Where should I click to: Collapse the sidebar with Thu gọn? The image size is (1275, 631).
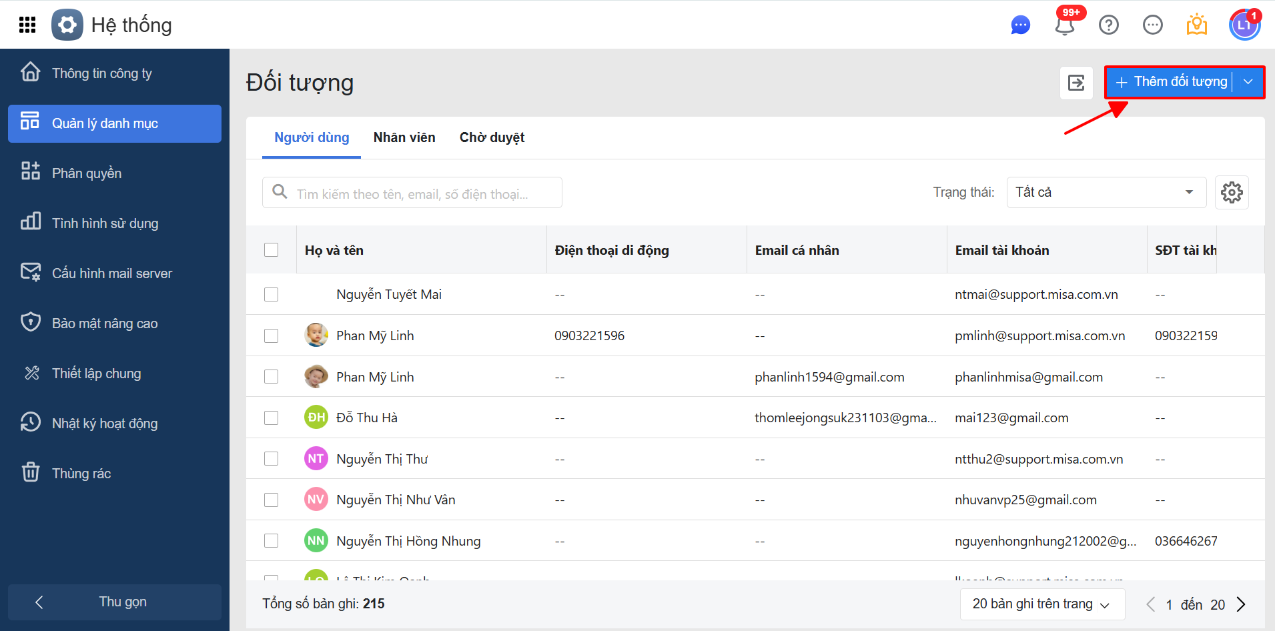[115, 602]
